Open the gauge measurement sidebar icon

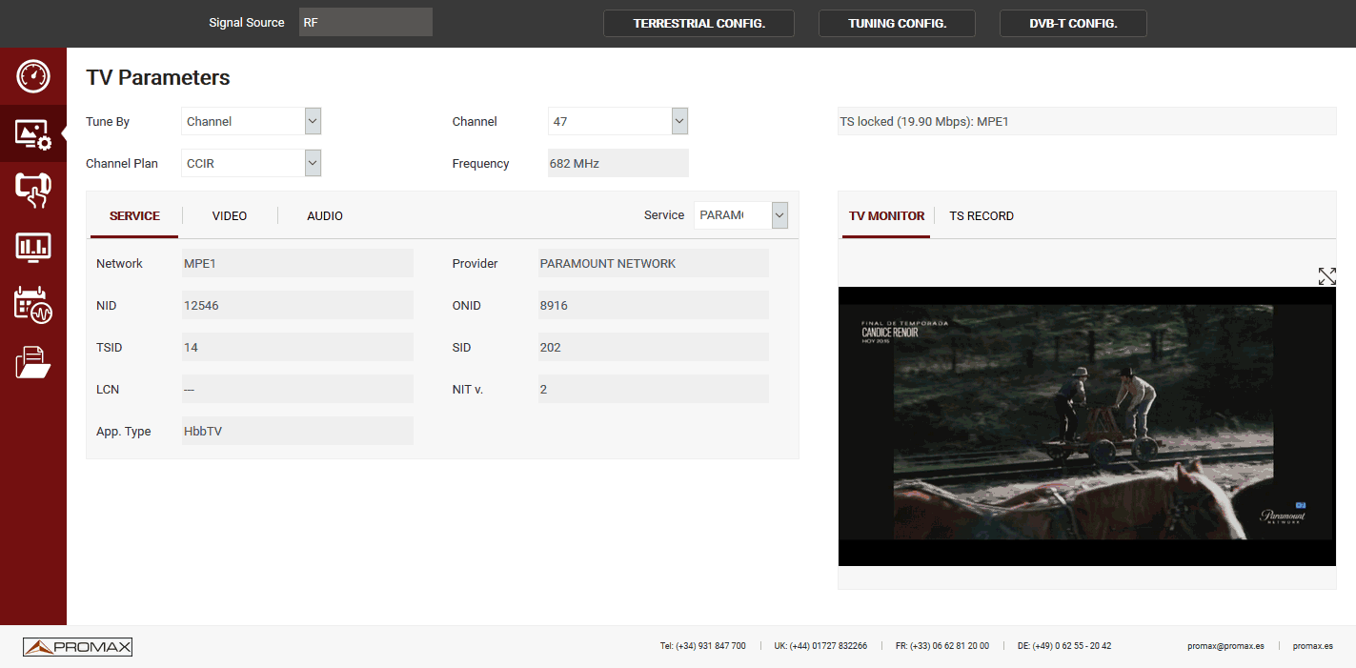33,76
